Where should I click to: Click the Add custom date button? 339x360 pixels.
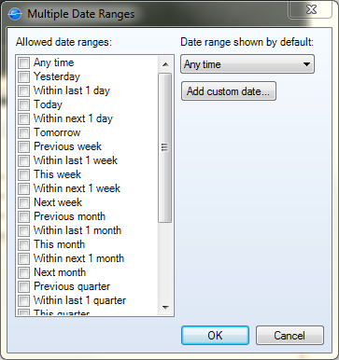tap(229, 91)
